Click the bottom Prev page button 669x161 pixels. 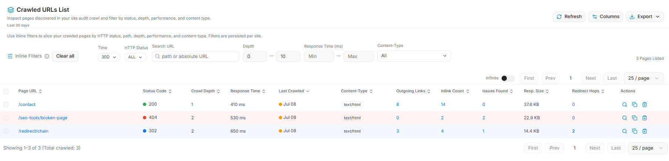click(x=555, y=148)
